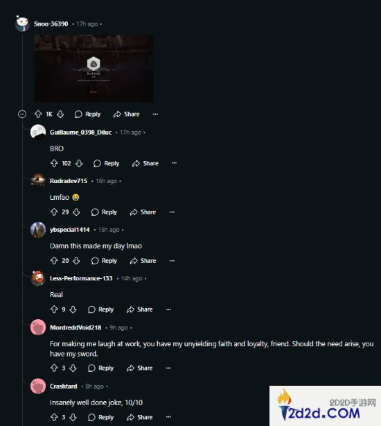Open more options menu for 'BRO' comment
Image resolution: width=381 pixels, height=426 pixels.
(174, 163)
